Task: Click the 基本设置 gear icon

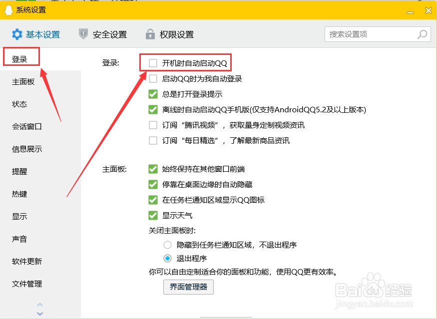Action: [16, 34]
